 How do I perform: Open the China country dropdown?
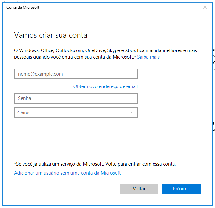[76, 113]
